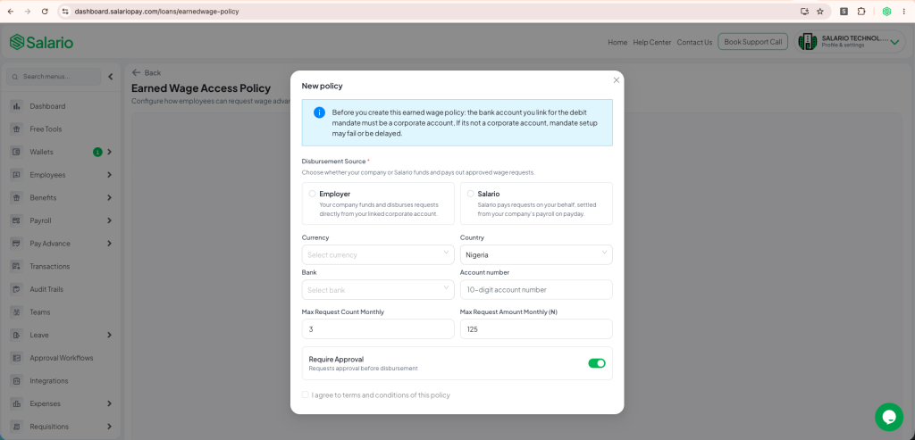Open Approval Workflows in the sidebar

pos(62,358)
